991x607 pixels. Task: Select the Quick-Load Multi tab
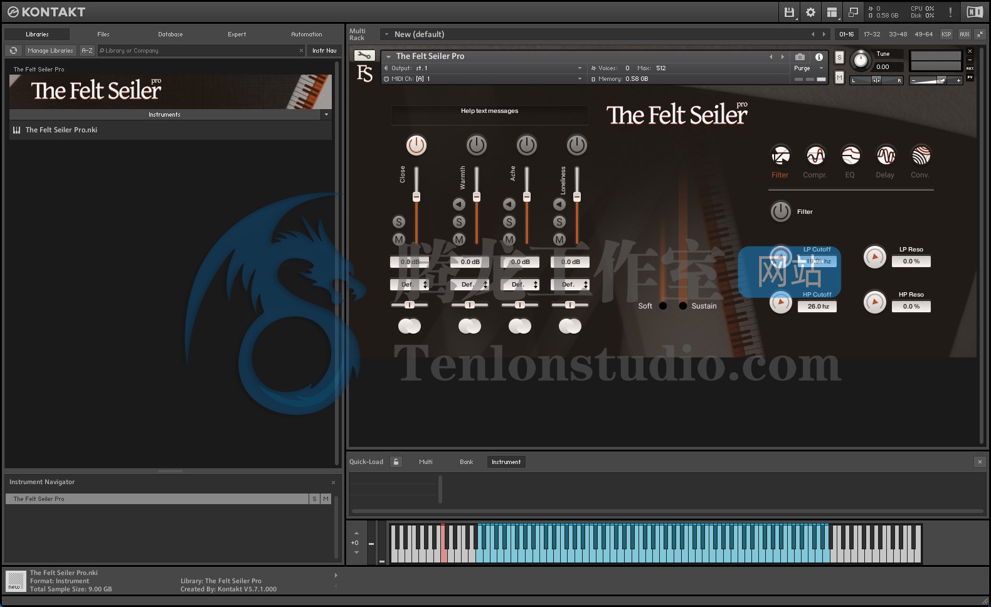tap(426, 462)
